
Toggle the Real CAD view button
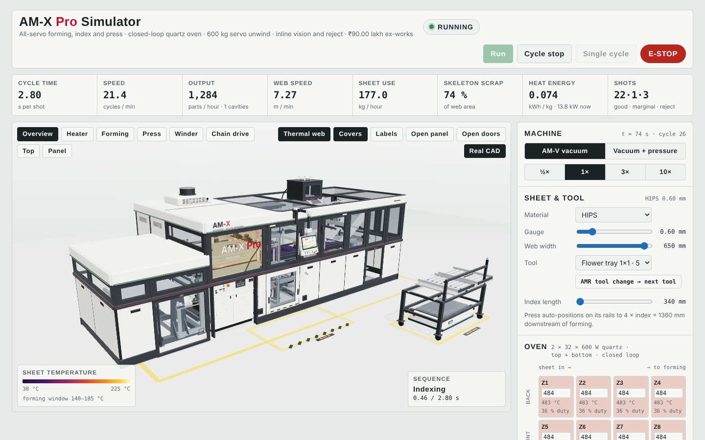[485, 151]
